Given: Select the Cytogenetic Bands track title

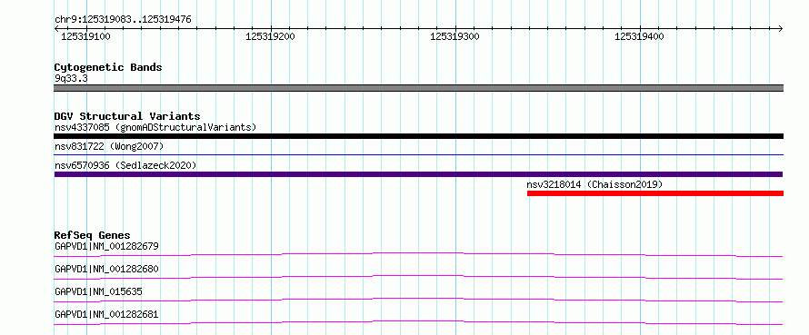Looking at the screenshot, I should (x=108, y=67).
